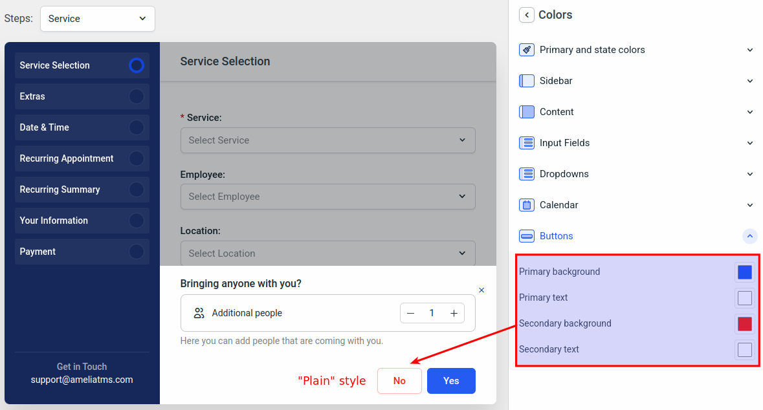Viewport: 763px width, 410px height.
Task: Go to the Payment step in sidebar
Action: click(x=82, y=252)
